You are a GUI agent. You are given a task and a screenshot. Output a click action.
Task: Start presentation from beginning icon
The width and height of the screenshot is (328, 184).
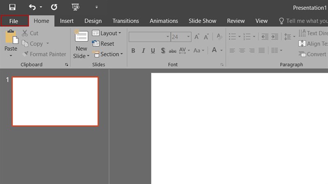(x=75, y=7)
